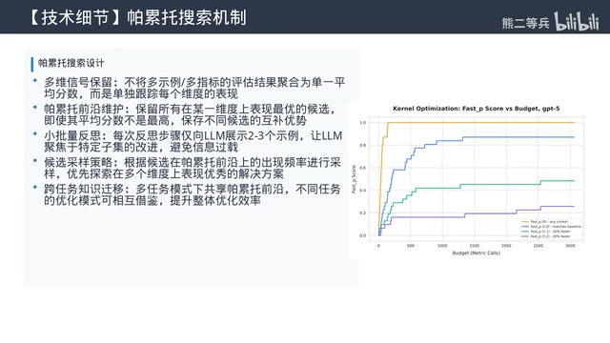This screenshot has height=343, width=610.
Task: Click the blue line swatch in the legend
Action: 525,227
